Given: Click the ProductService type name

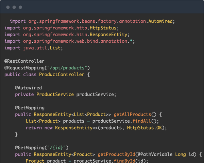Looking at the screenshot, I should 55,95.
